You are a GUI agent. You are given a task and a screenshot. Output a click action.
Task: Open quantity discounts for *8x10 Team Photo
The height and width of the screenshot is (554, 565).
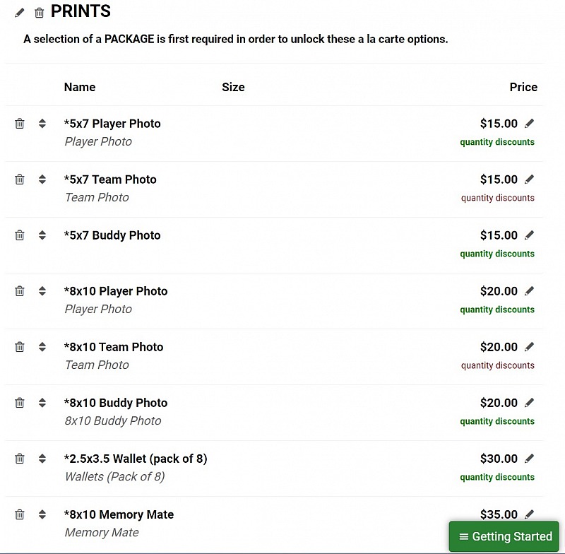point(498,365)
